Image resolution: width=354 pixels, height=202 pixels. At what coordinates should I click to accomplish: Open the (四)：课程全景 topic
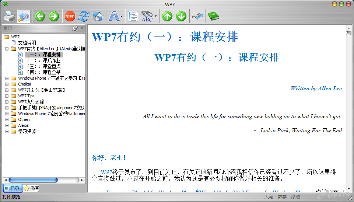(x=43, y=72)
